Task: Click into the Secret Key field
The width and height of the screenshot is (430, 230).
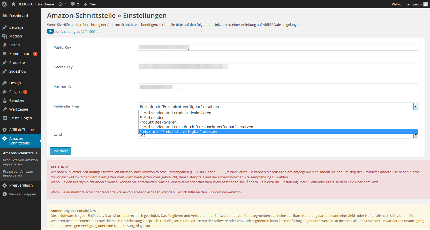Action: (x=278, y=67)
